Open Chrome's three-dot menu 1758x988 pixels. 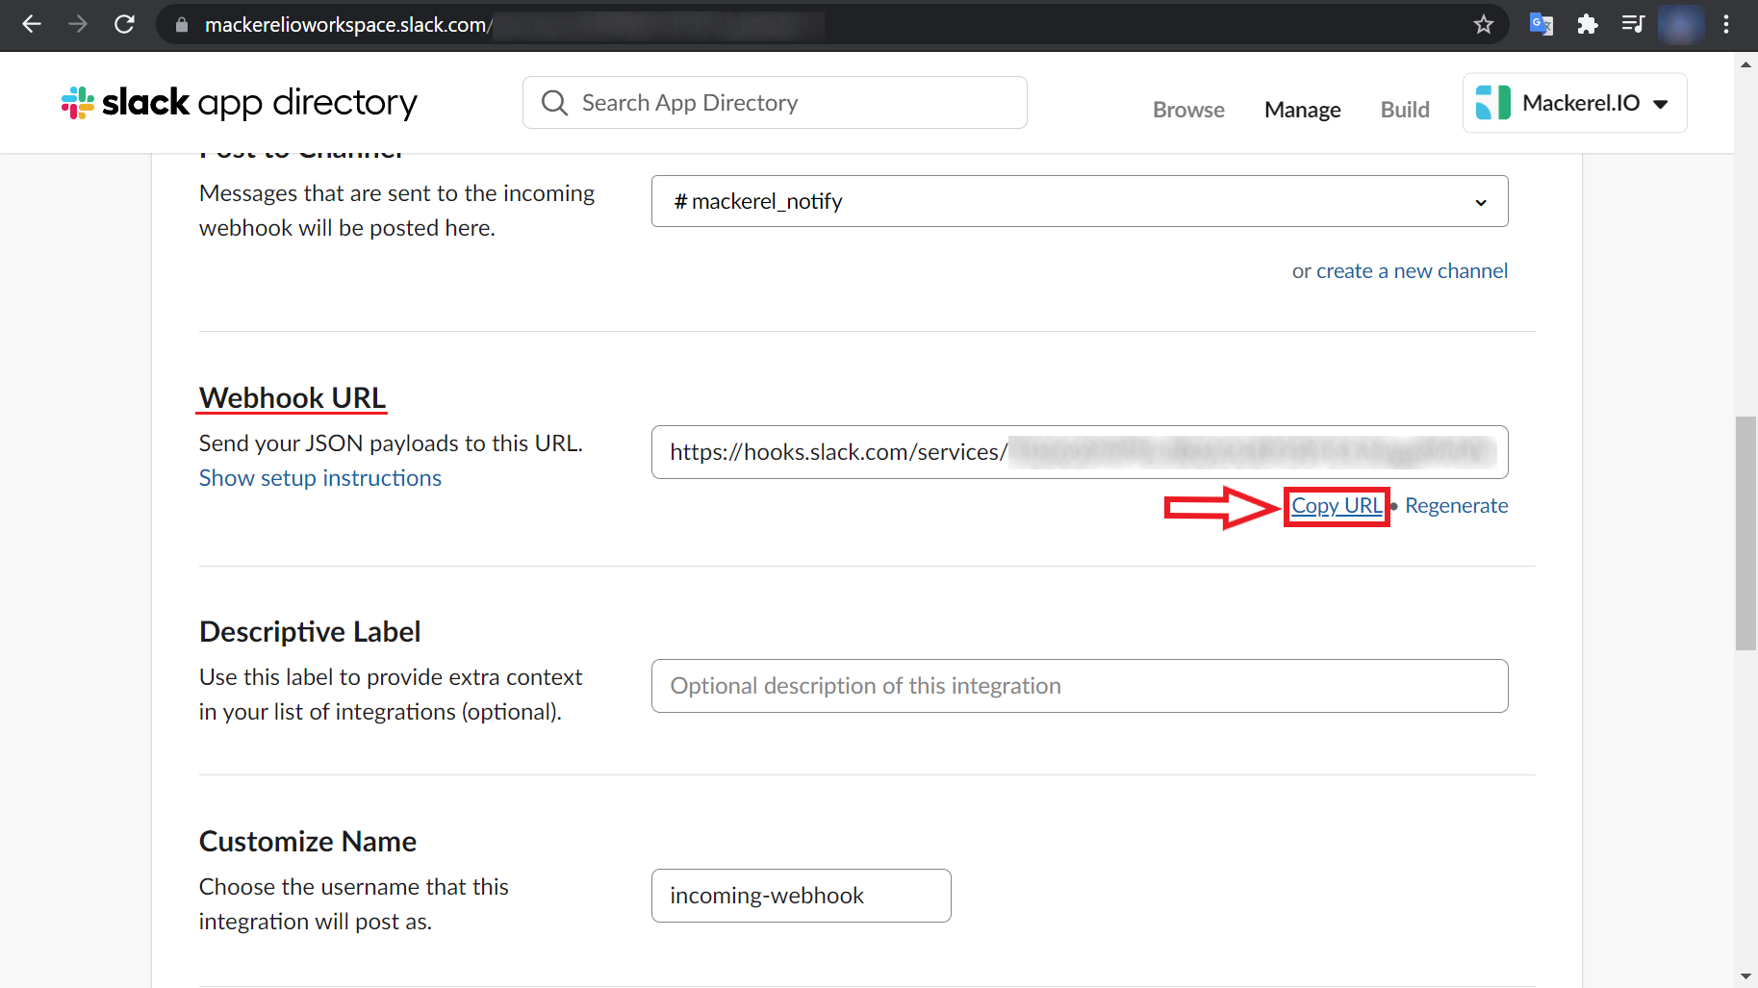tap(1726, 25)
